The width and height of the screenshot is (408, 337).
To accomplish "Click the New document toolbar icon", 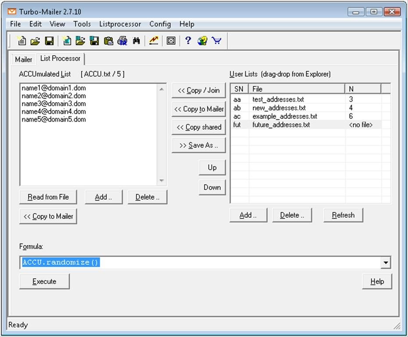I will click(21, 41).
